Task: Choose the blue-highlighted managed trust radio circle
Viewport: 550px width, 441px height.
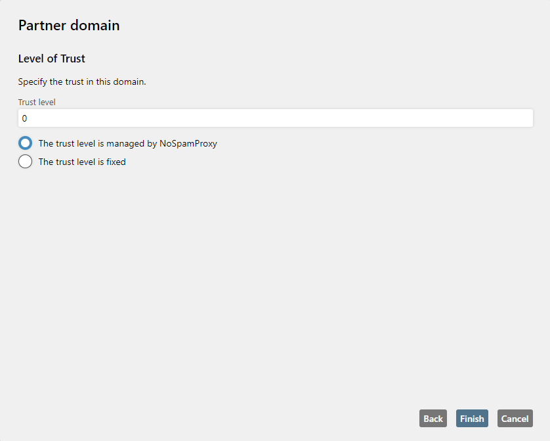Action: (25, 143)
